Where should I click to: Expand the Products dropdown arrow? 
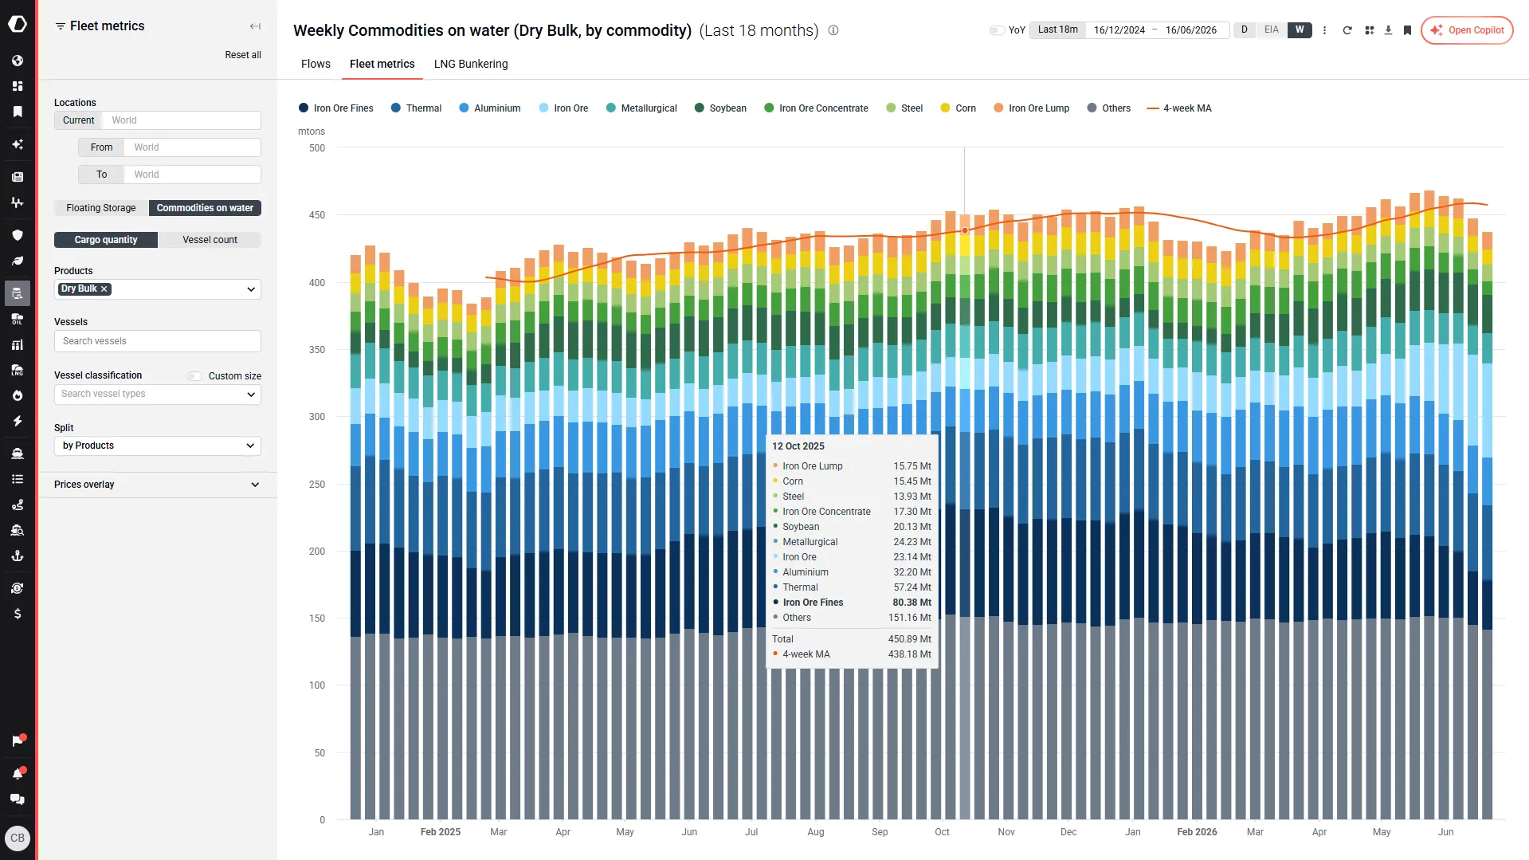coord(251,289)
